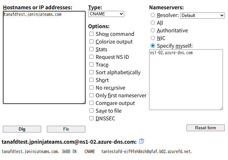This screenshot has height=160, width=228.
Task: Copy the dig result using clipboard icon
Action: click(141, 141)
